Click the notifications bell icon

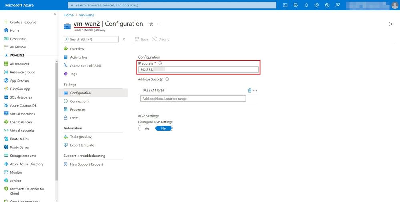click(x=306, y=5)
